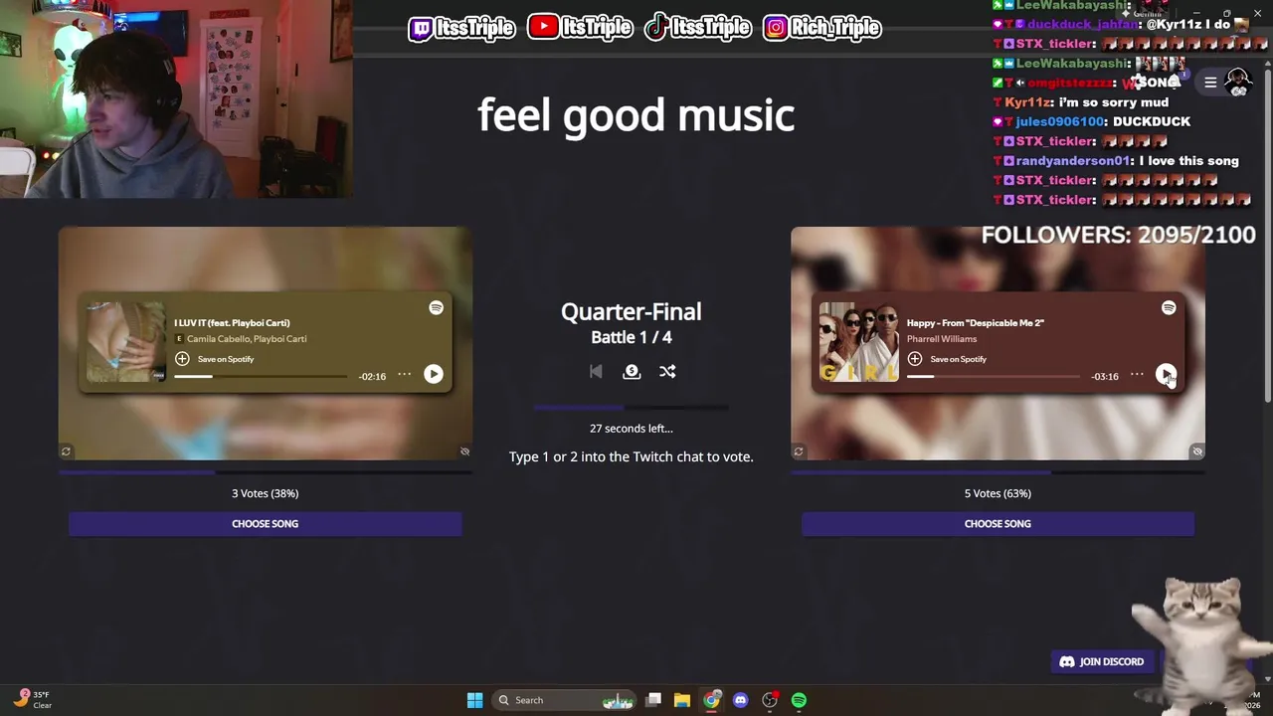Play the Happy track by Pharrell Williams
1273x716 pixels.
(1166, 374)
